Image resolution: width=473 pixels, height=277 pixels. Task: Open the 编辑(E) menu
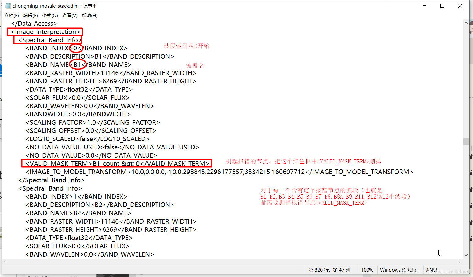click(31, 15)
